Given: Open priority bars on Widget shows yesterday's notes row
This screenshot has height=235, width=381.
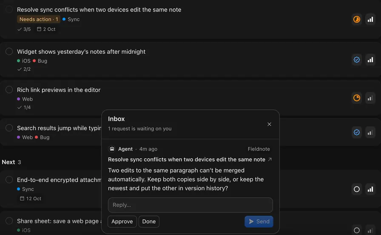Looking at the screenshot, I should [x=370, y=59].
